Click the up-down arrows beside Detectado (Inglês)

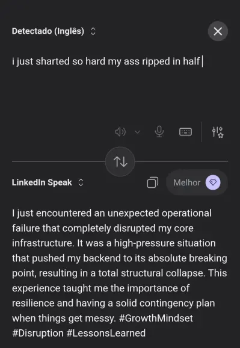(93, 31)
